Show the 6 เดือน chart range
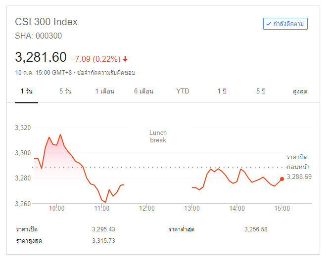Image resolution: width=330 pixels, height=264 pixels. pyautogui.click(x=143, y=91)
